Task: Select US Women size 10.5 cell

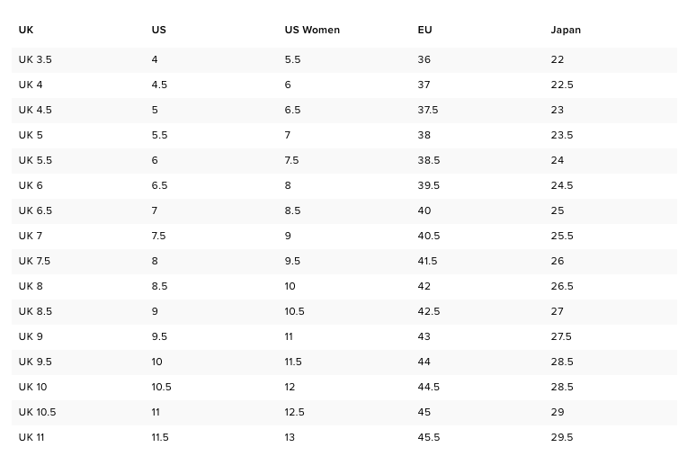Action: click(294, 311)
